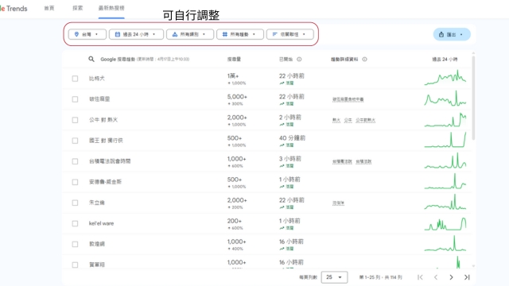The image size is (509, 286).
Task: Open the 過去 24 小時 time range dropdown
Action: [136, 34]
